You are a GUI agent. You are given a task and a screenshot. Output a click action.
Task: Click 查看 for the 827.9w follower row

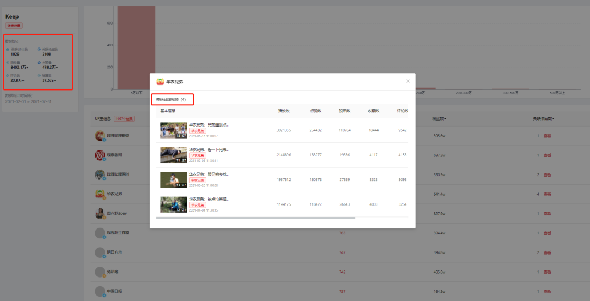point(547,213)
